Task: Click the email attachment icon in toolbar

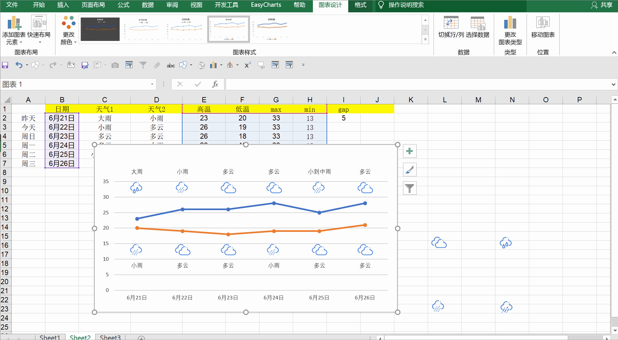Action: tap(71, 65)
